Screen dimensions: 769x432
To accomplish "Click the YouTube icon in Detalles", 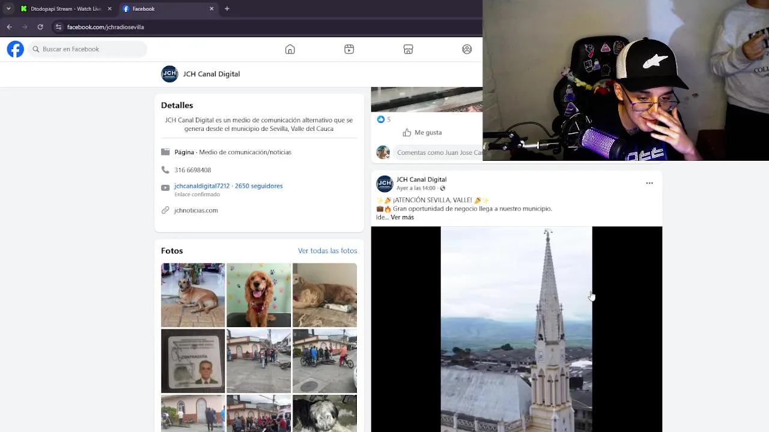I will 165,188.
